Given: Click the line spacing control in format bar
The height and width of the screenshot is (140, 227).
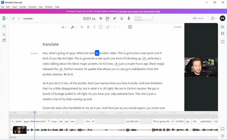Looking at the screenshot, I should pyautogui.click(x=119, y=27).
